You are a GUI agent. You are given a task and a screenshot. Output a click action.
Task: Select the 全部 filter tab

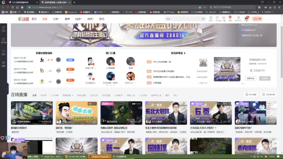34,95
